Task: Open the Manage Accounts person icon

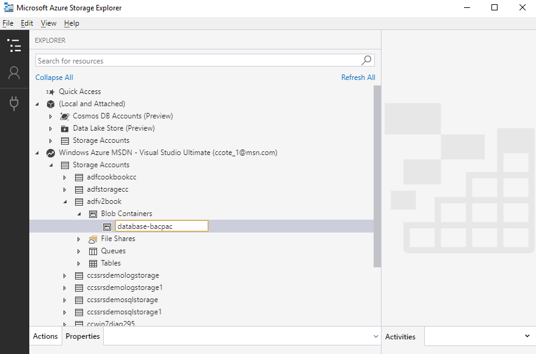Action: click(x=15, y=73)
